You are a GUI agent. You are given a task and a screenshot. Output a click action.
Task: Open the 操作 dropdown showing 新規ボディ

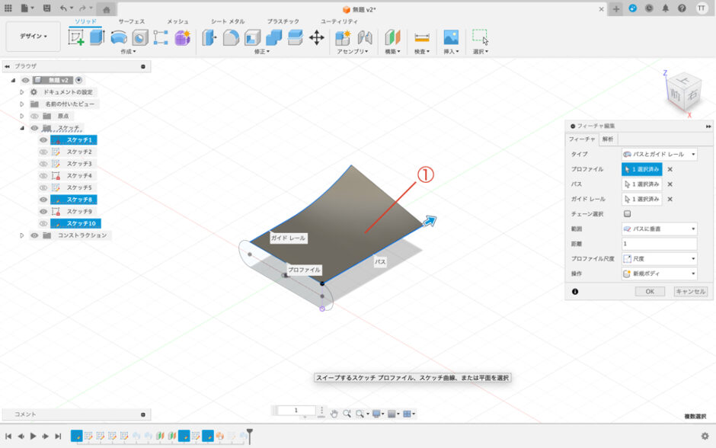pyautogui.click(x=659, y=274)
